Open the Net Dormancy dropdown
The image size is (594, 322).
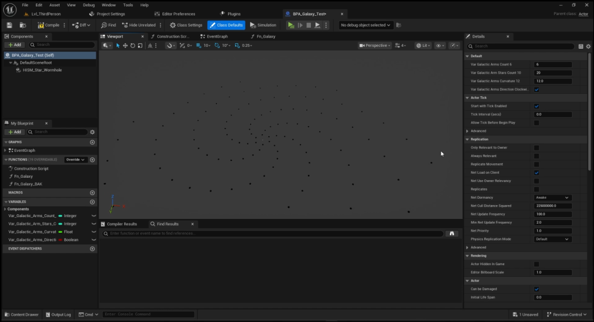tap(552, 197)
